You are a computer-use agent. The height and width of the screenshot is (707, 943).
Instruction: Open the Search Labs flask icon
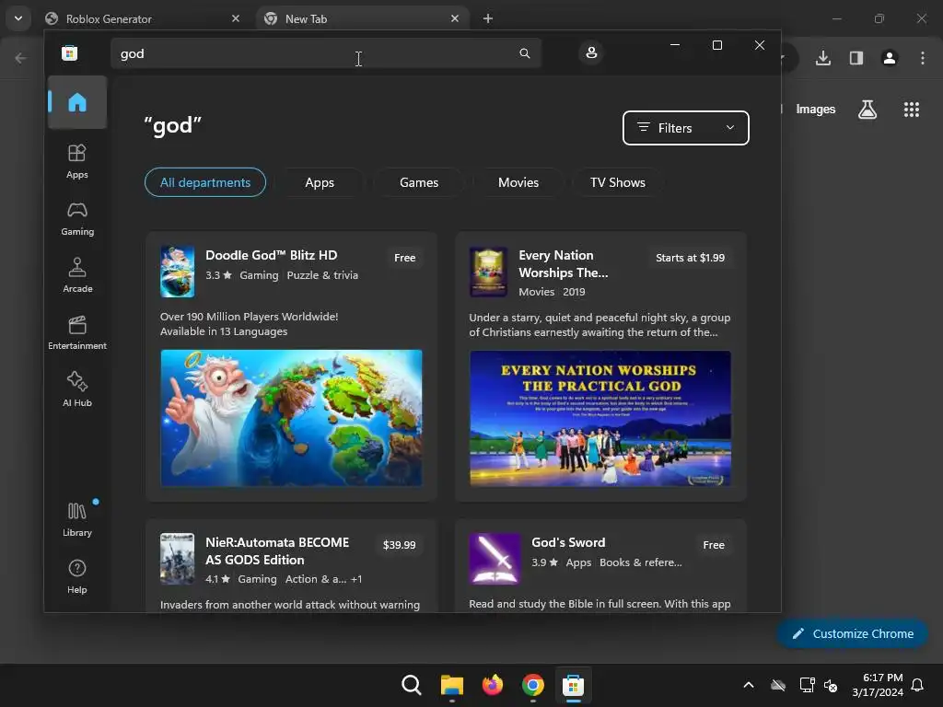[x=867, y=110]
